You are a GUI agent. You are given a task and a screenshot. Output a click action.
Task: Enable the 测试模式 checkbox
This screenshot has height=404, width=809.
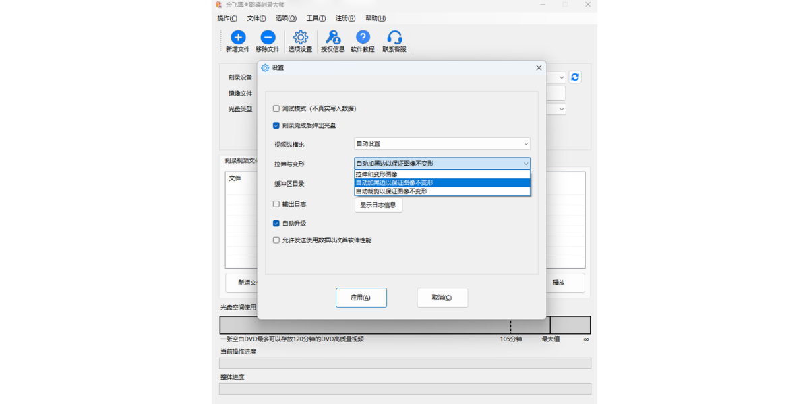(276, 108)
